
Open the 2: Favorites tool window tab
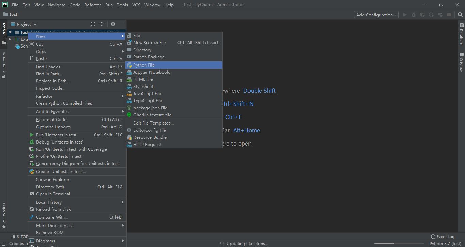coord(4,215)
